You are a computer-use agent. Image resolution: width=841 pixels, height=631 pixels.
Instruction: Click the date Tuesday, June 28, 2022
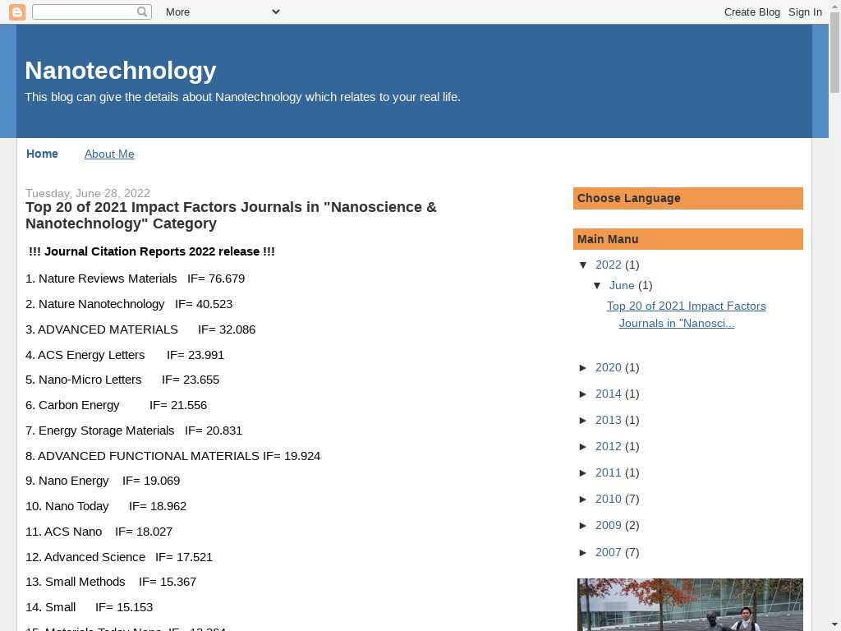point(87,193)
